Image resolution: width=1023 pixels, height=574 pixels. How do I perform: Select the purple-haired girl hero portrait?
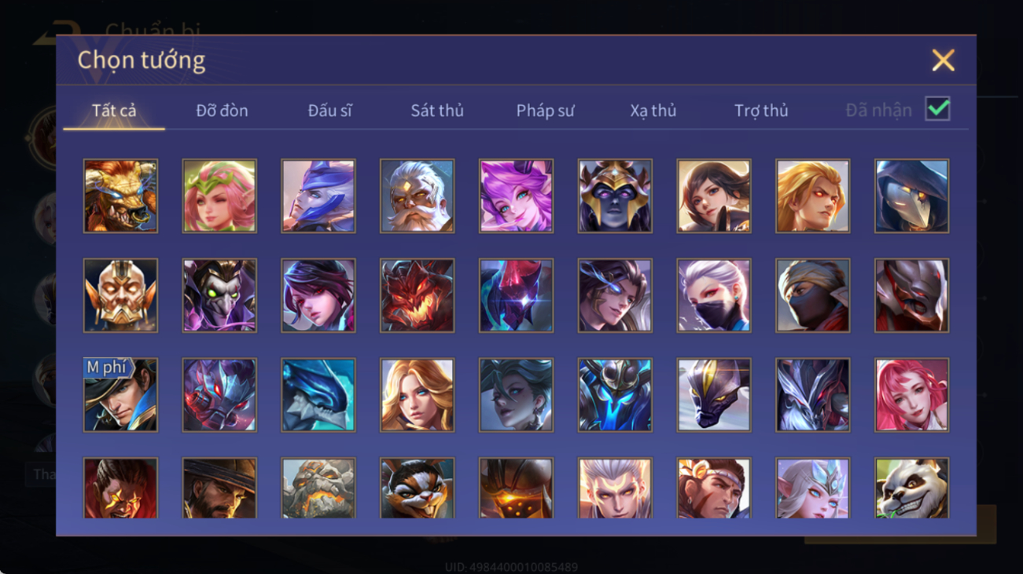click(x=516, y=196)
